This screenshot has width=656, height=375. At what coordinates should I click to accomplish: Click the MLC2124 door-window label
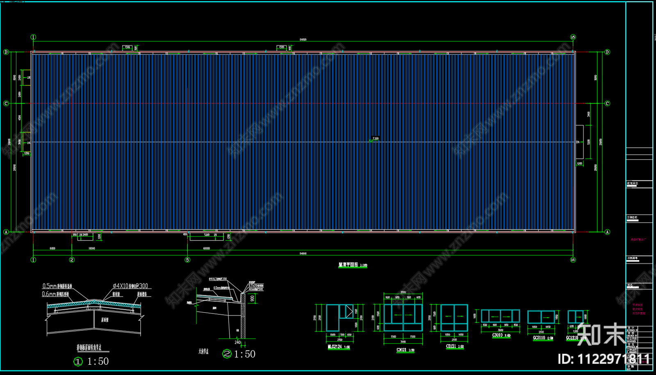(x=339, y=347)
